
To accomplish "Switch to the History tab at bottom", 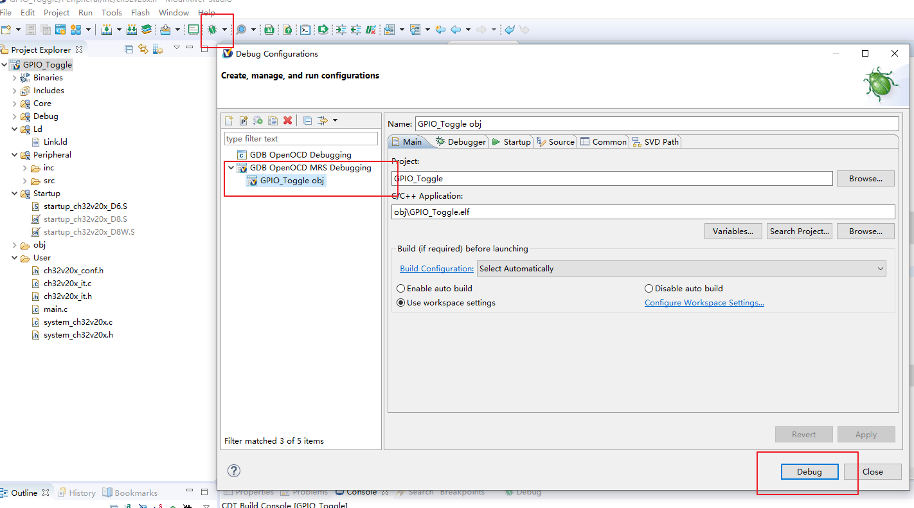I will pos(76,493).
